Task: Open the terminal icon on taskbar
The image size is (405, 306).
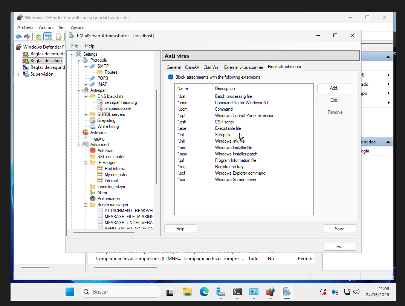Action: pyautogui.click(x=237, y=292)
